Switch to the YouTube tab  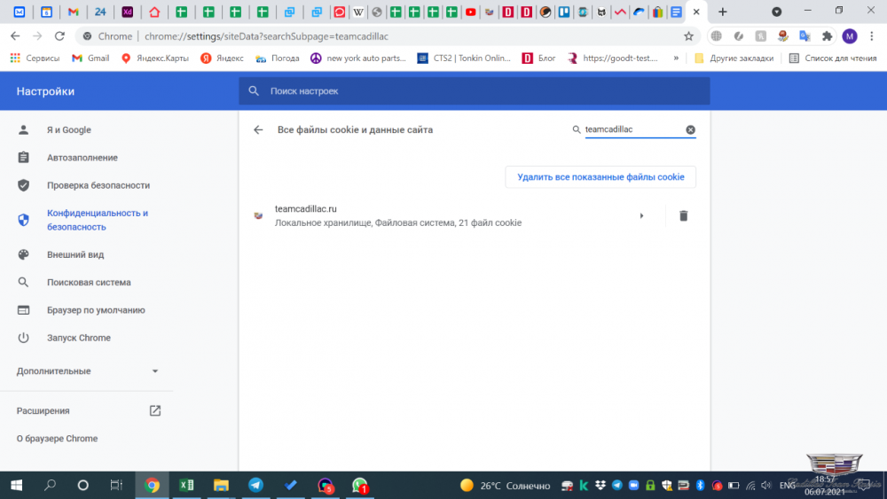[470, 12]
